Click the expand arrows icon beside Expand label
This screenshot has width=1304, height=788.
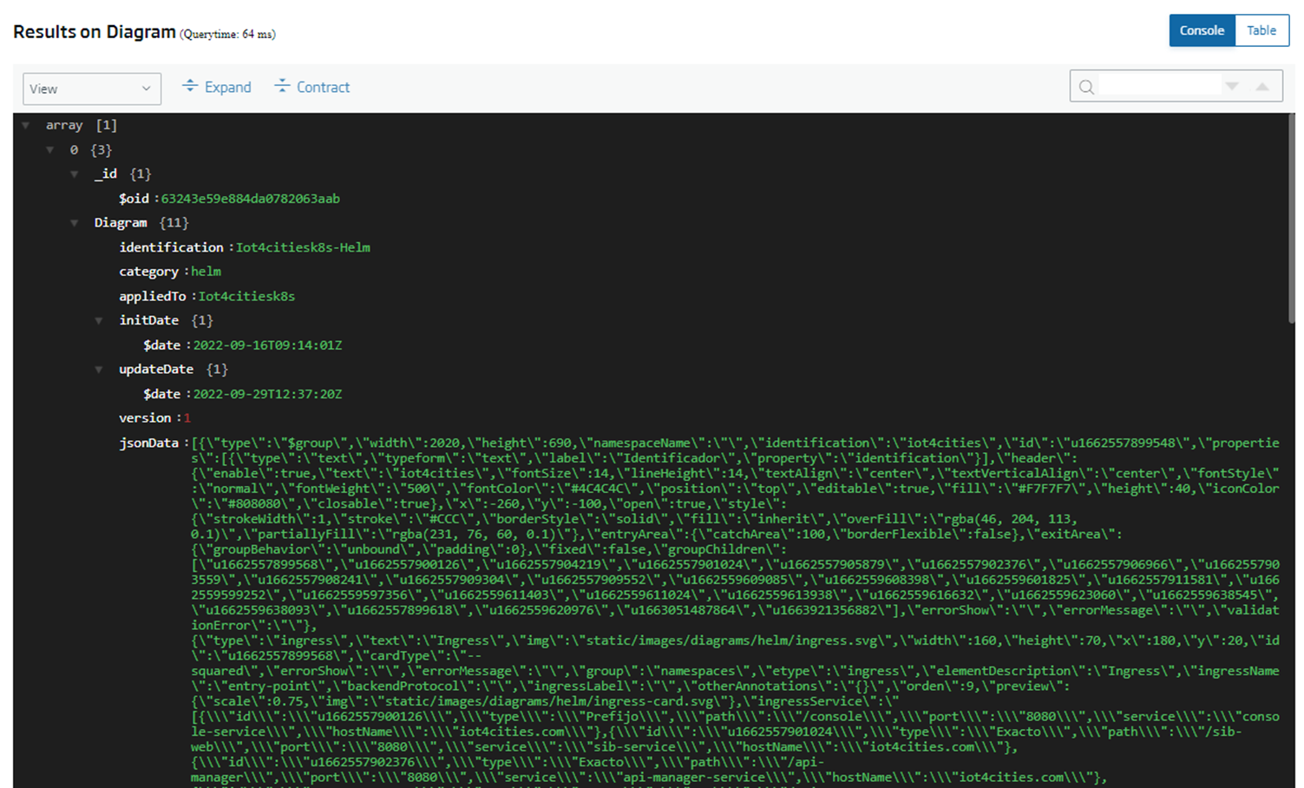pyautogui.click(x=191, y=87)
